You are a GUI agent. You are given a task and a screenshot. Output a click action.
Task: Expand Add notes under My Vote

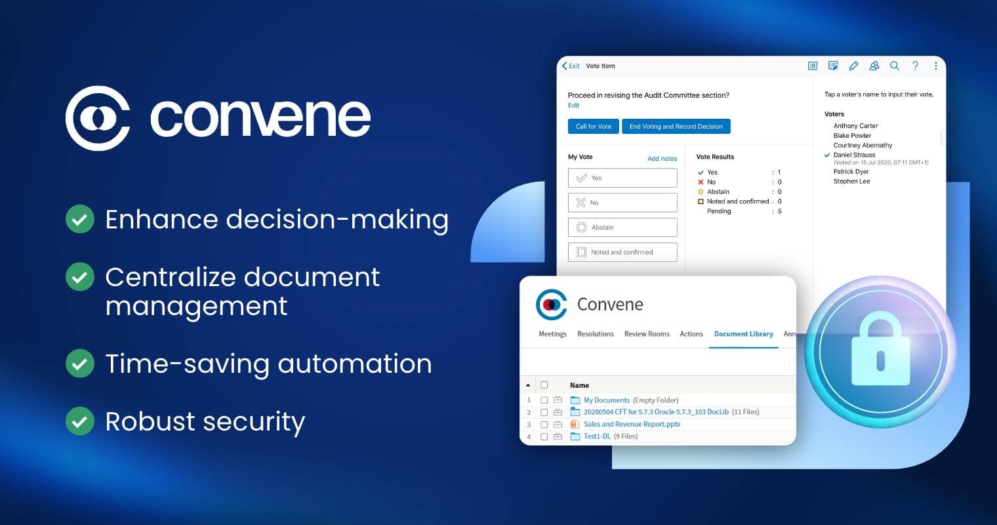point(662,158)
